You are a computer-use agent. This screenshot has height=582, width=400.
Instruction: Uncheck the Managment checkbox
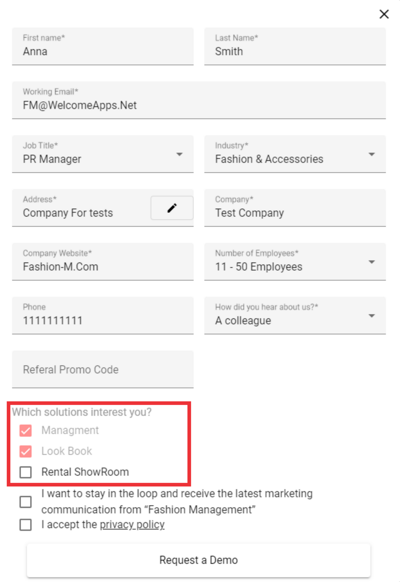pos(25,430)
